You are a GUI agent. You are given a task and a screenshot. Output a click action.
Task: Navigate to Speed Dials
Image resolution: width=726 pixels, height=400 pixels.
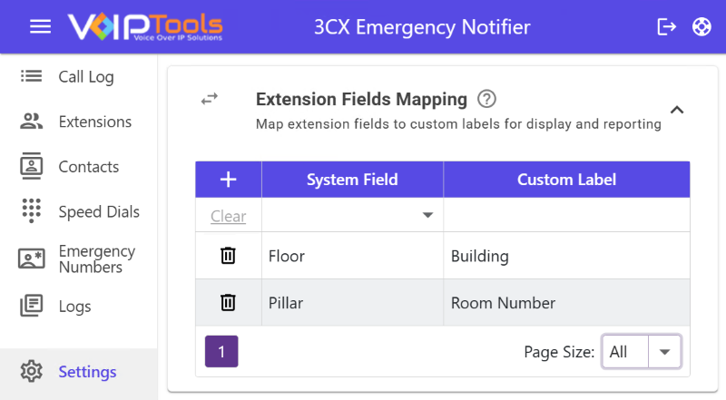click(x=99, y=212)
